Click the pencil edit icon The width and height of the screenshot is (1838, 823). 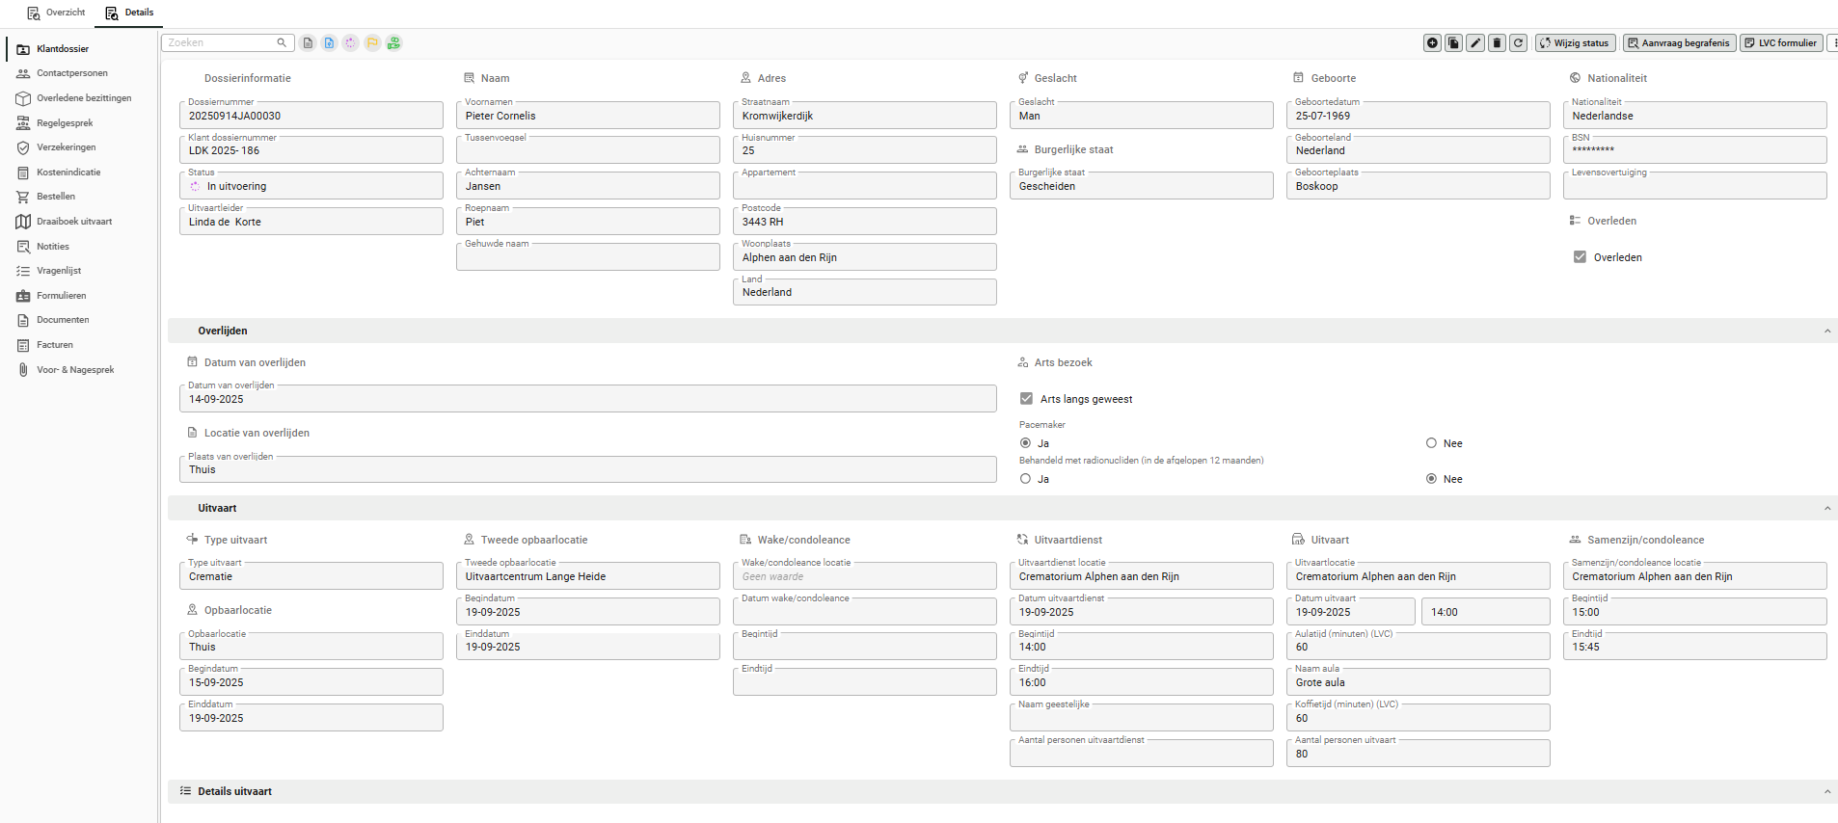[1475, 43]
